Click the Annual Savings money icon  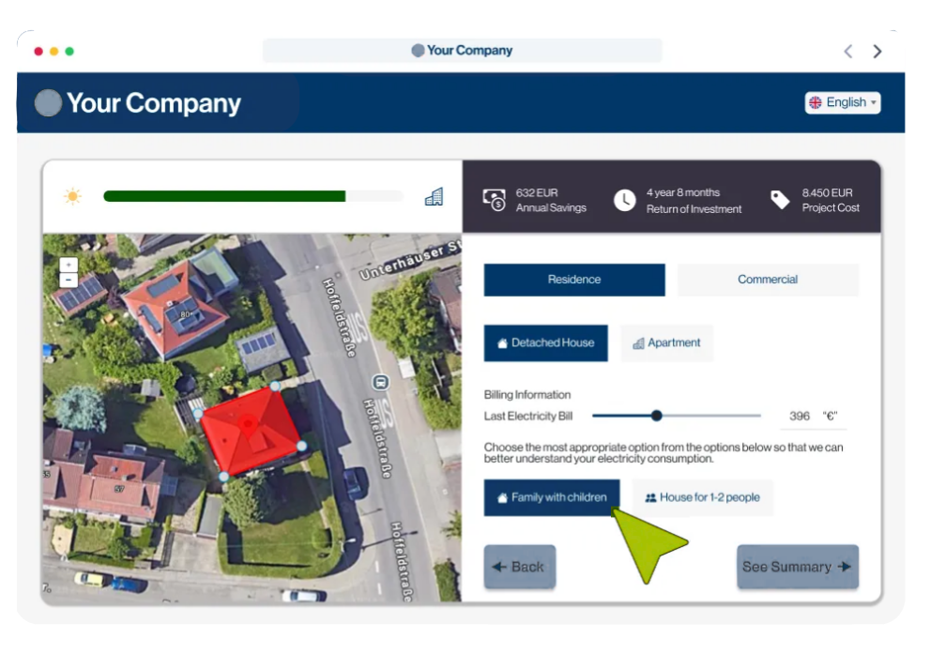[494, 200]
